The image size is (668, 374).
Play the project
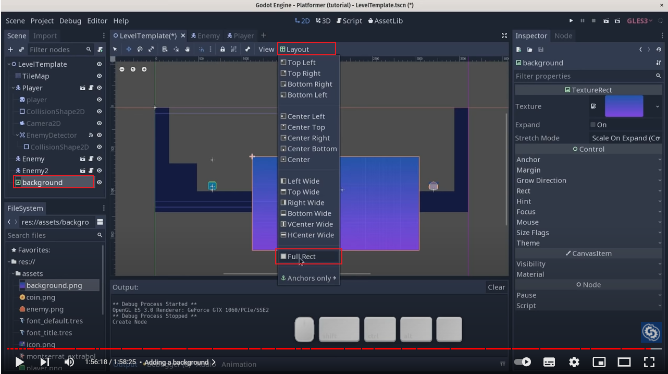pyautogui.click(x=571, y=21)
